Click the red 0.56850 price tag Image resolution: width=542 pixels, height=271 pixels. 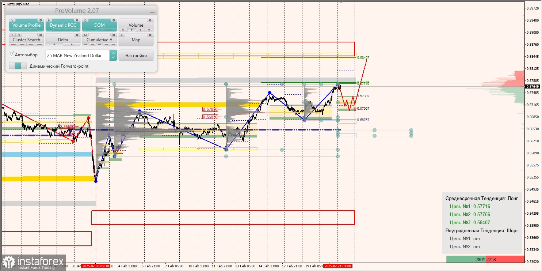click(210, 117)
